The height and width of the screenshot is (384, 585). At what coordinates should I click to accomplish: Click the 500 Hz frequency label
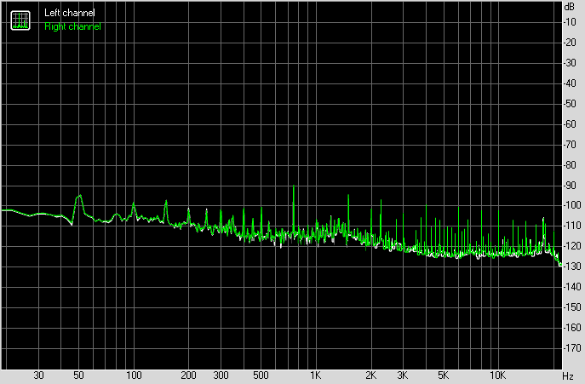coord(261,375)
